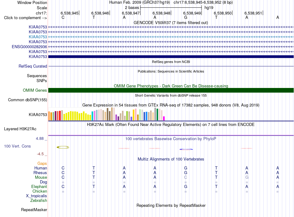Image resolution: width=294 pixels, height=217 pixels.
Task: Click the X_tropicalis species label
Action: pos(37,196)
